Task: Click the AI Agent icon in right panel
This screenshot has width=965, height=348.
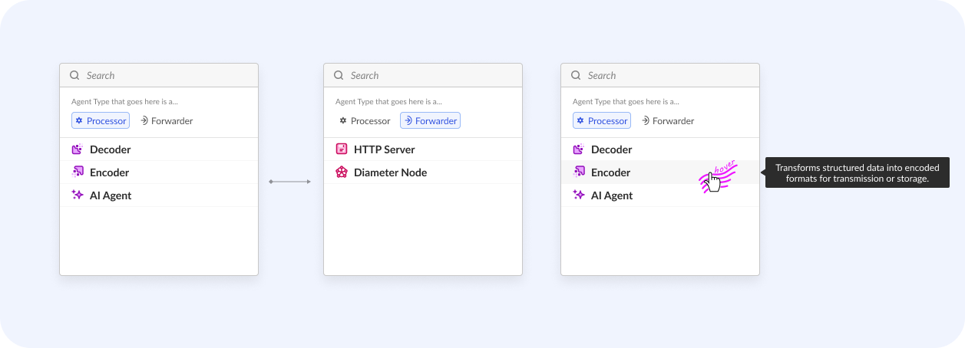Action: (579, 195)
